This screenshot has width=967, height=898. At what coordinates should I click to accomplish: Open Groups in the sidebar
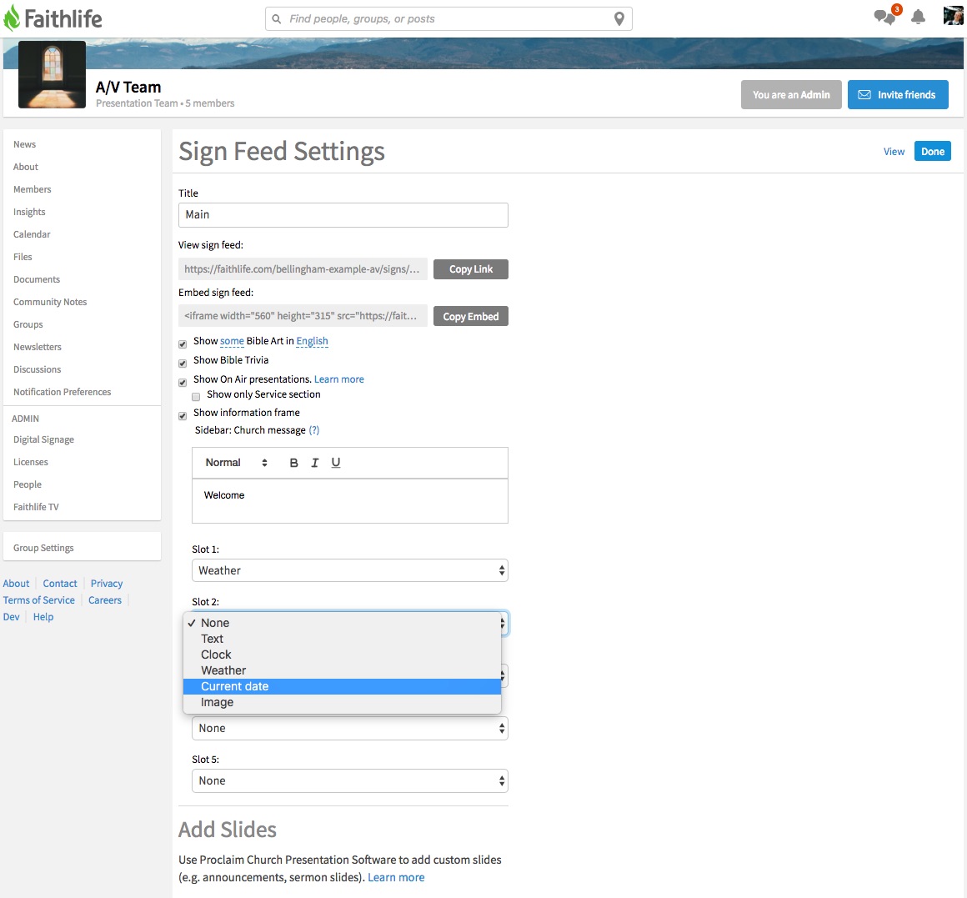28,324
